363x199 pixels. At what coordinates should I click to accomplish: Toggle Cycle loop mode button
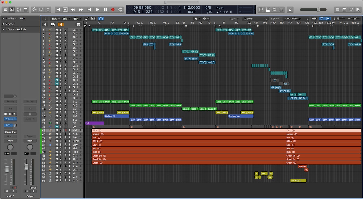[120, 10]
